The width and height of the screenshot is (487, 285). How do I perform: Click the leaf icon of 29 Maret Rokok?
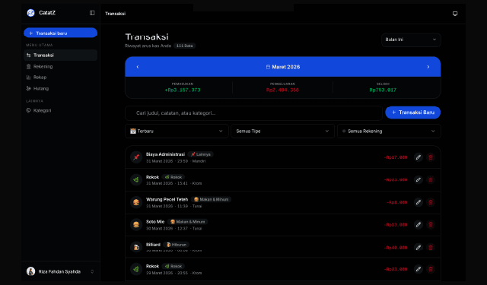(x=136, y=269)
